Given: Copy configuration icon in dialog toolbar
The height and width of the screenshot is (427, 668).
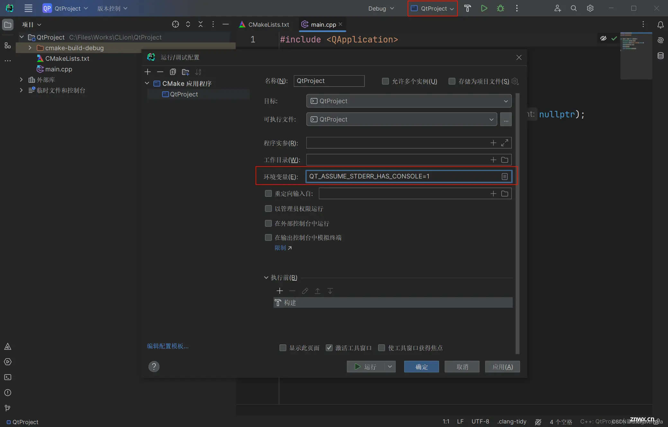Looking at the screenshot, I should [x=173, y=72].
